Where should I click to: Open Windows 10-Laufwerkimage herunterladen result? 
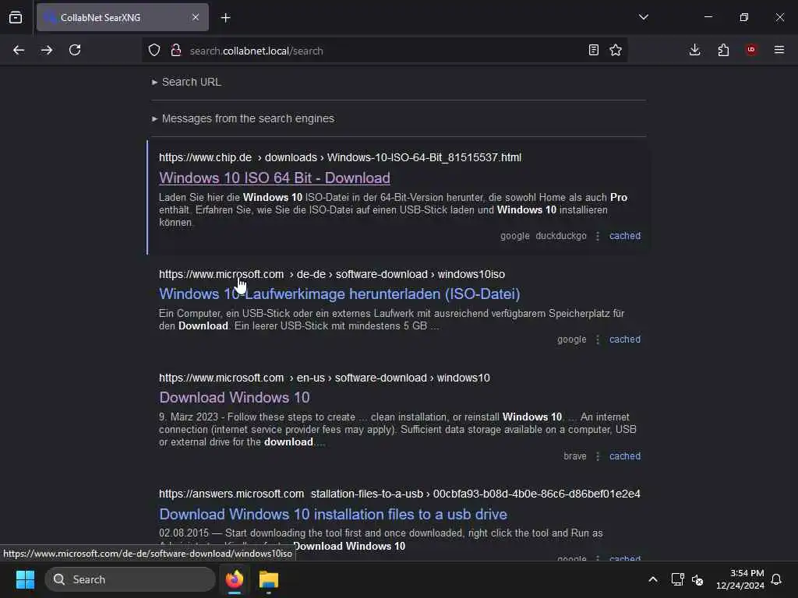pos(340,294)
